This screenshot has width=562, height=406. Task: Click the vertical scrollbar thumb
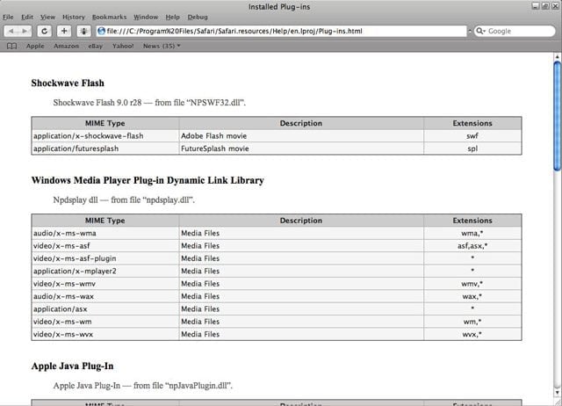click(x=558, y=116)
